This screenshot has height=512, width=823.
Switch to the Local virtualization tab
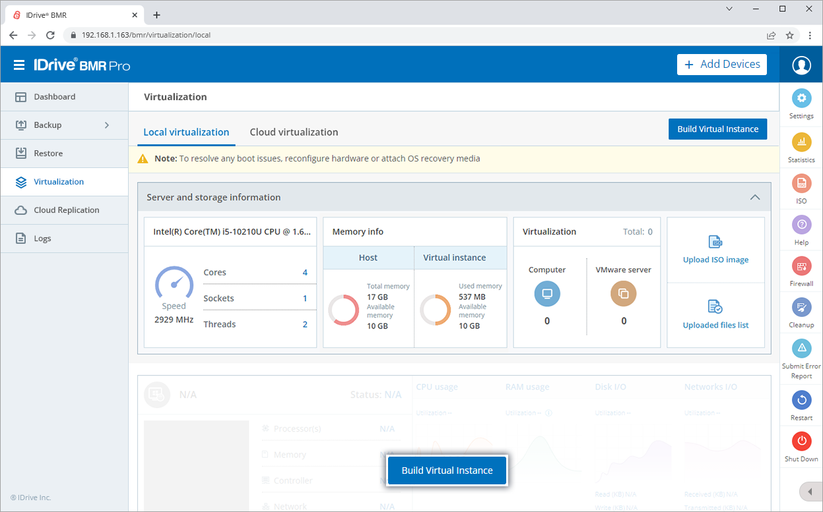click(186, 132)
